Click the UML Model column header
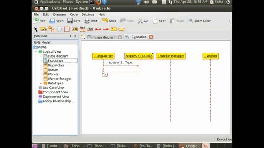Image resolution: width=264 pixels, height=148 pixels. (x=55, y=42)
